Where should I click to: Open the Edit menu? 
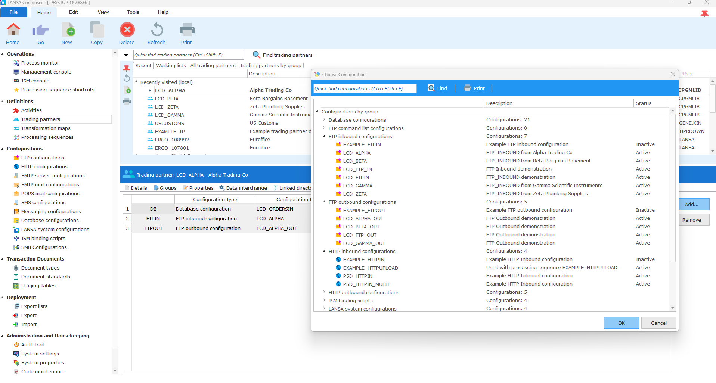click(74, 12)
